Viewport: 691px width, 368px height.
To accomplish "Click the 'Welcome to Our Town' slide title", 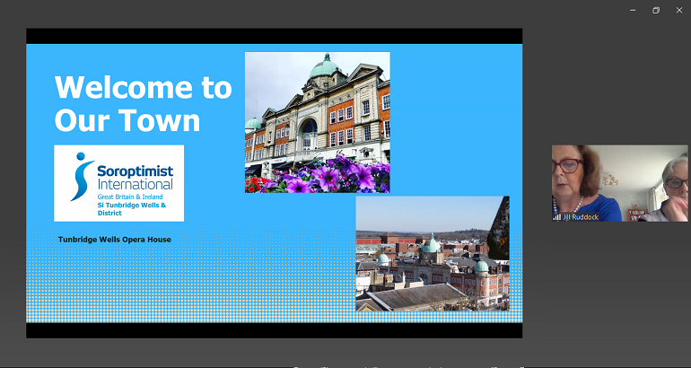I will (144, 103).
